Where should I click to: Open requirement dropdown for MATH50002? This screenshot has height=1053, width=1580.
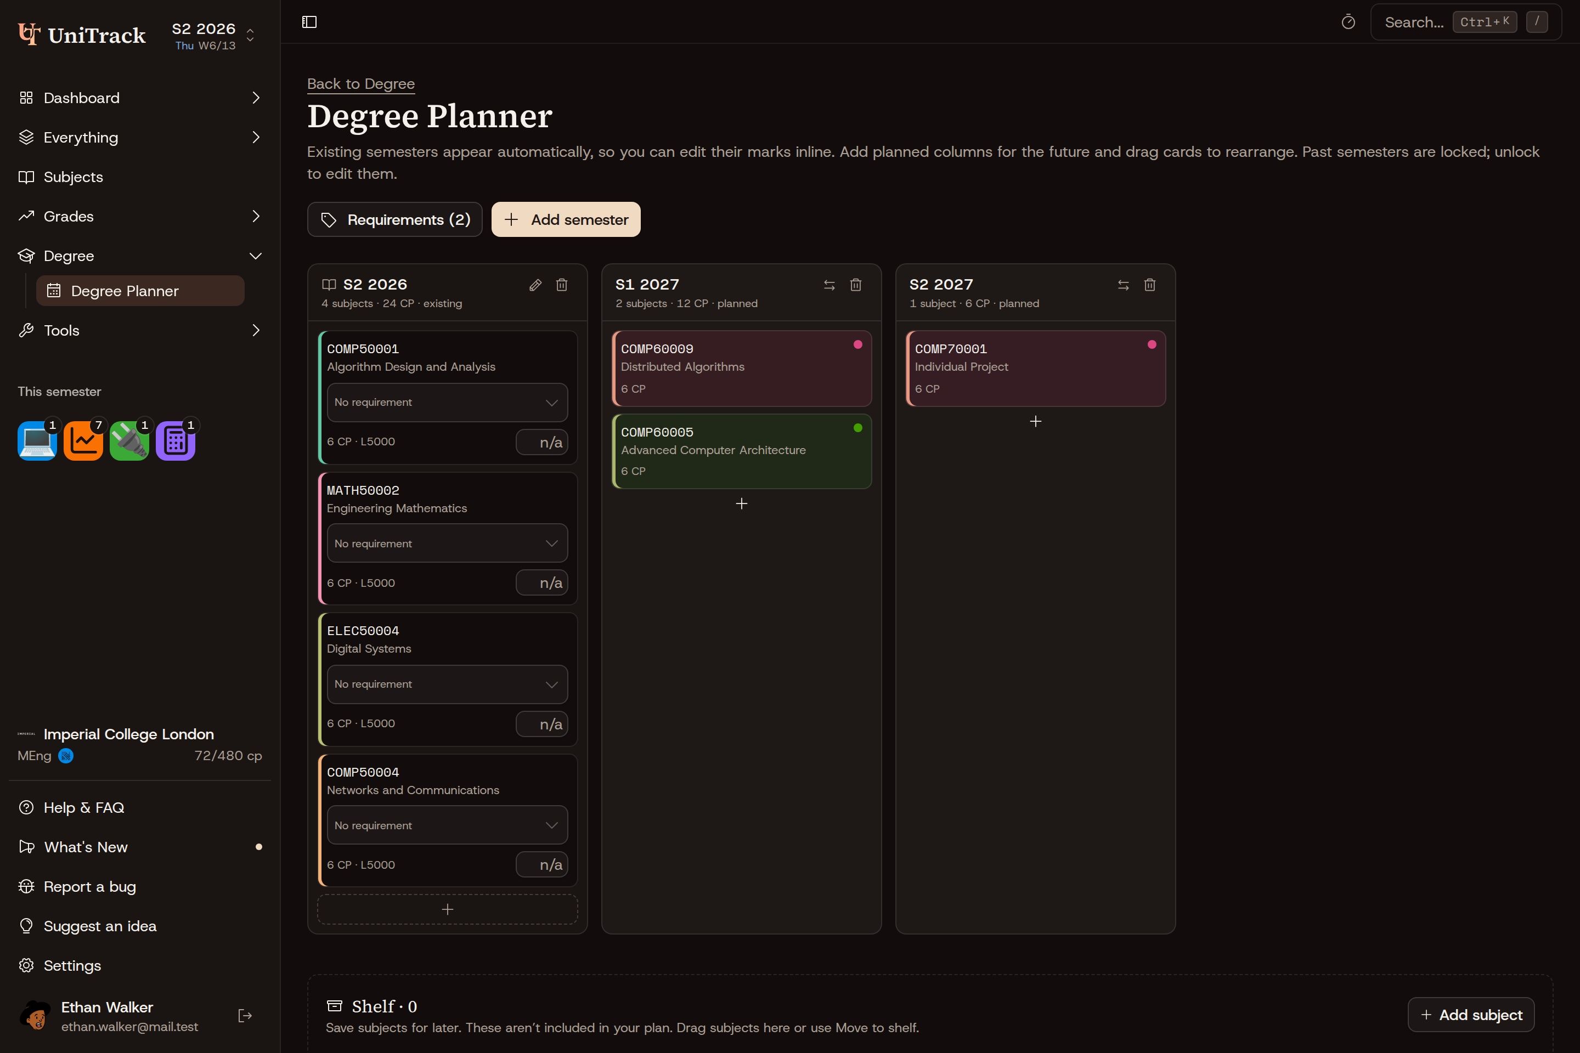tap(448, 544)
